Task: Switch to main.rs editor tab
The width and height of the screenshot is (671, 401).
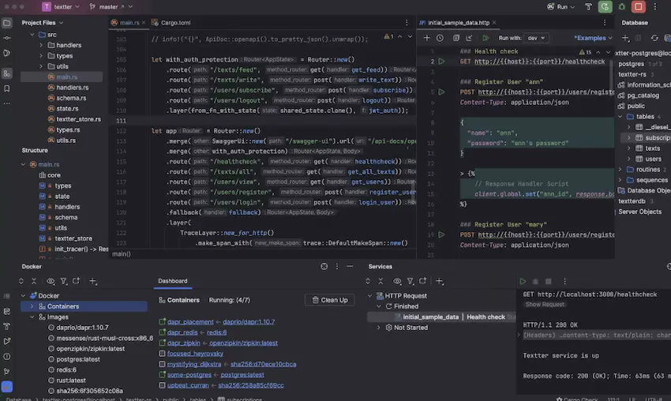Action: [127, 23]
